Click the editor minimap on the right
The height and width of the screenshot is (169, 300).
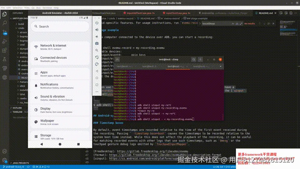[288, 28]
